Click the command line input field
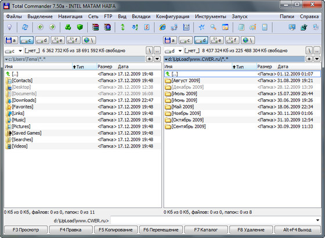This screenshot has height=238, width=325. coord(213,221)
